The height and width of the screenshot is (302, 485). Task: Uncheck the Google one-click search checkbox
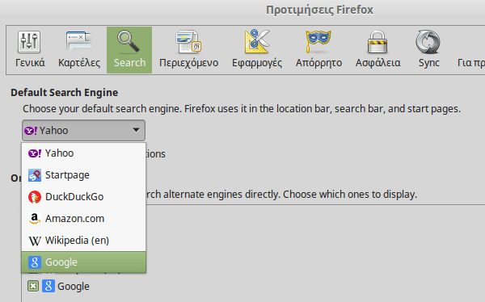point(33,286)
